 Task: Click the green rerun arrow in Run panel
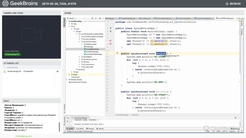(x=68, y=121)
